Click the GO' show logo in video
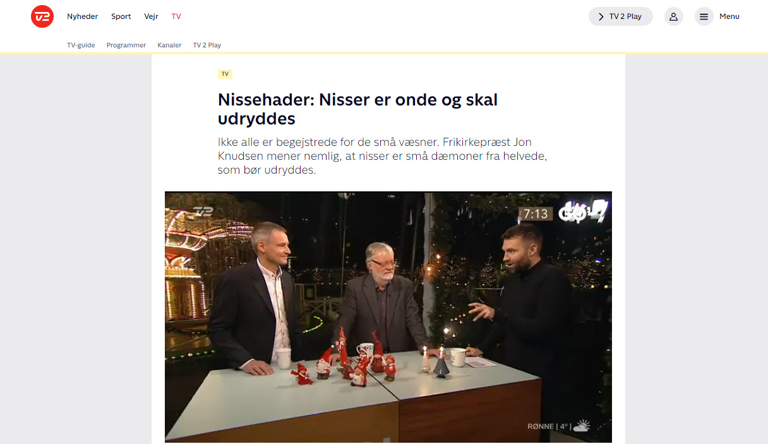Image resolution: width=768 pixels, height=444 pixels. (583, 212)
